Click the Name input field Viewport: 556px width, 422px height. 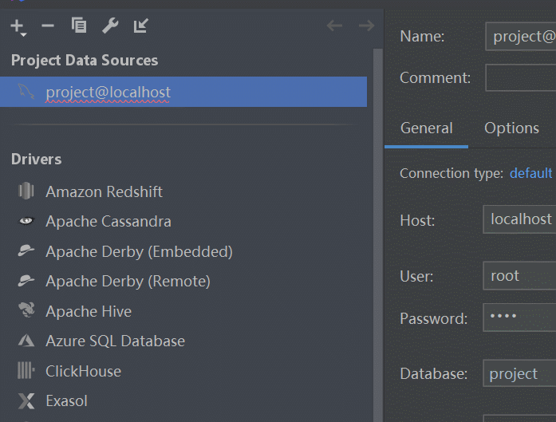click(x=521, y=37)
